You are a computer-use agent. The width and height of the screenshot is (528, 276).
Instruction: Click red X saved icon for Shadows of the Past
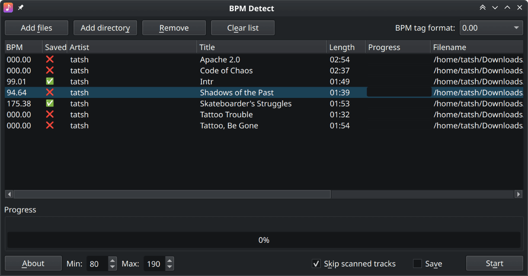(50, 92)
